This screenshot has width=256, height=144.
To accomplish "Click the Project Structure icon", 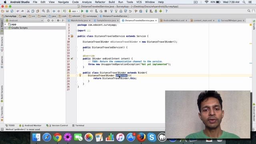I will tap(141, 11).
